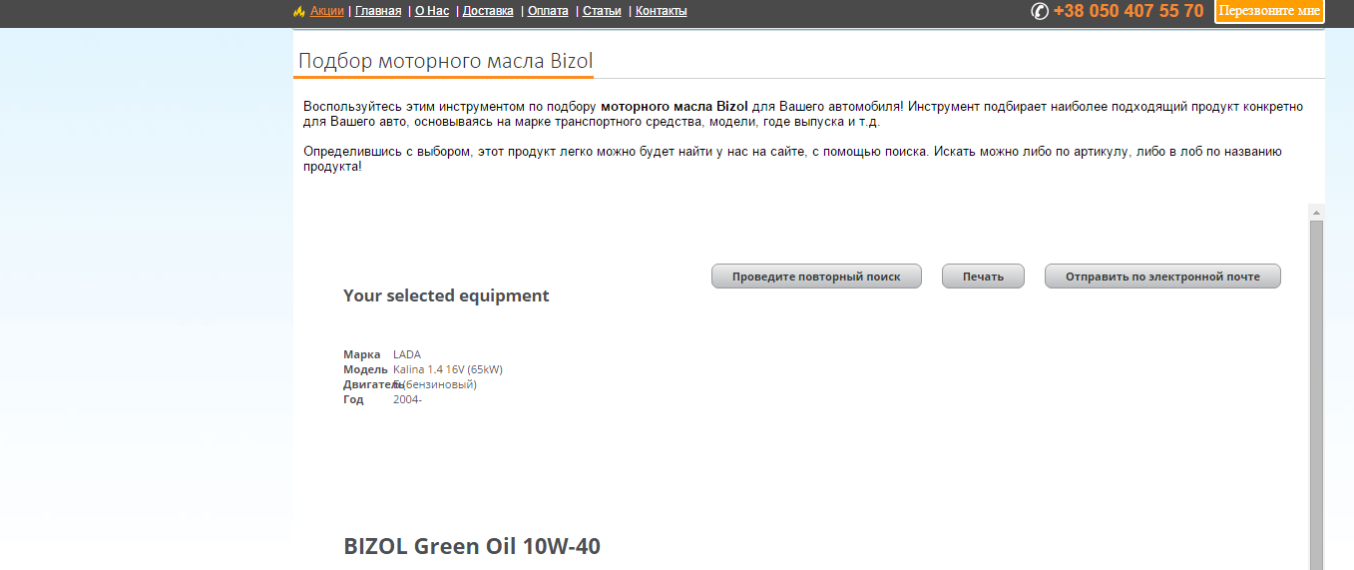
Task: Click Отправить по электронной почте button
Action: tap(1161, 277)
